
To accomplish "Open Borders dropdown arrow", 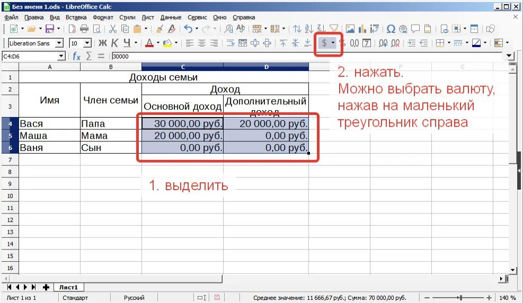I will pyautogui.click(x=449, y=43).
